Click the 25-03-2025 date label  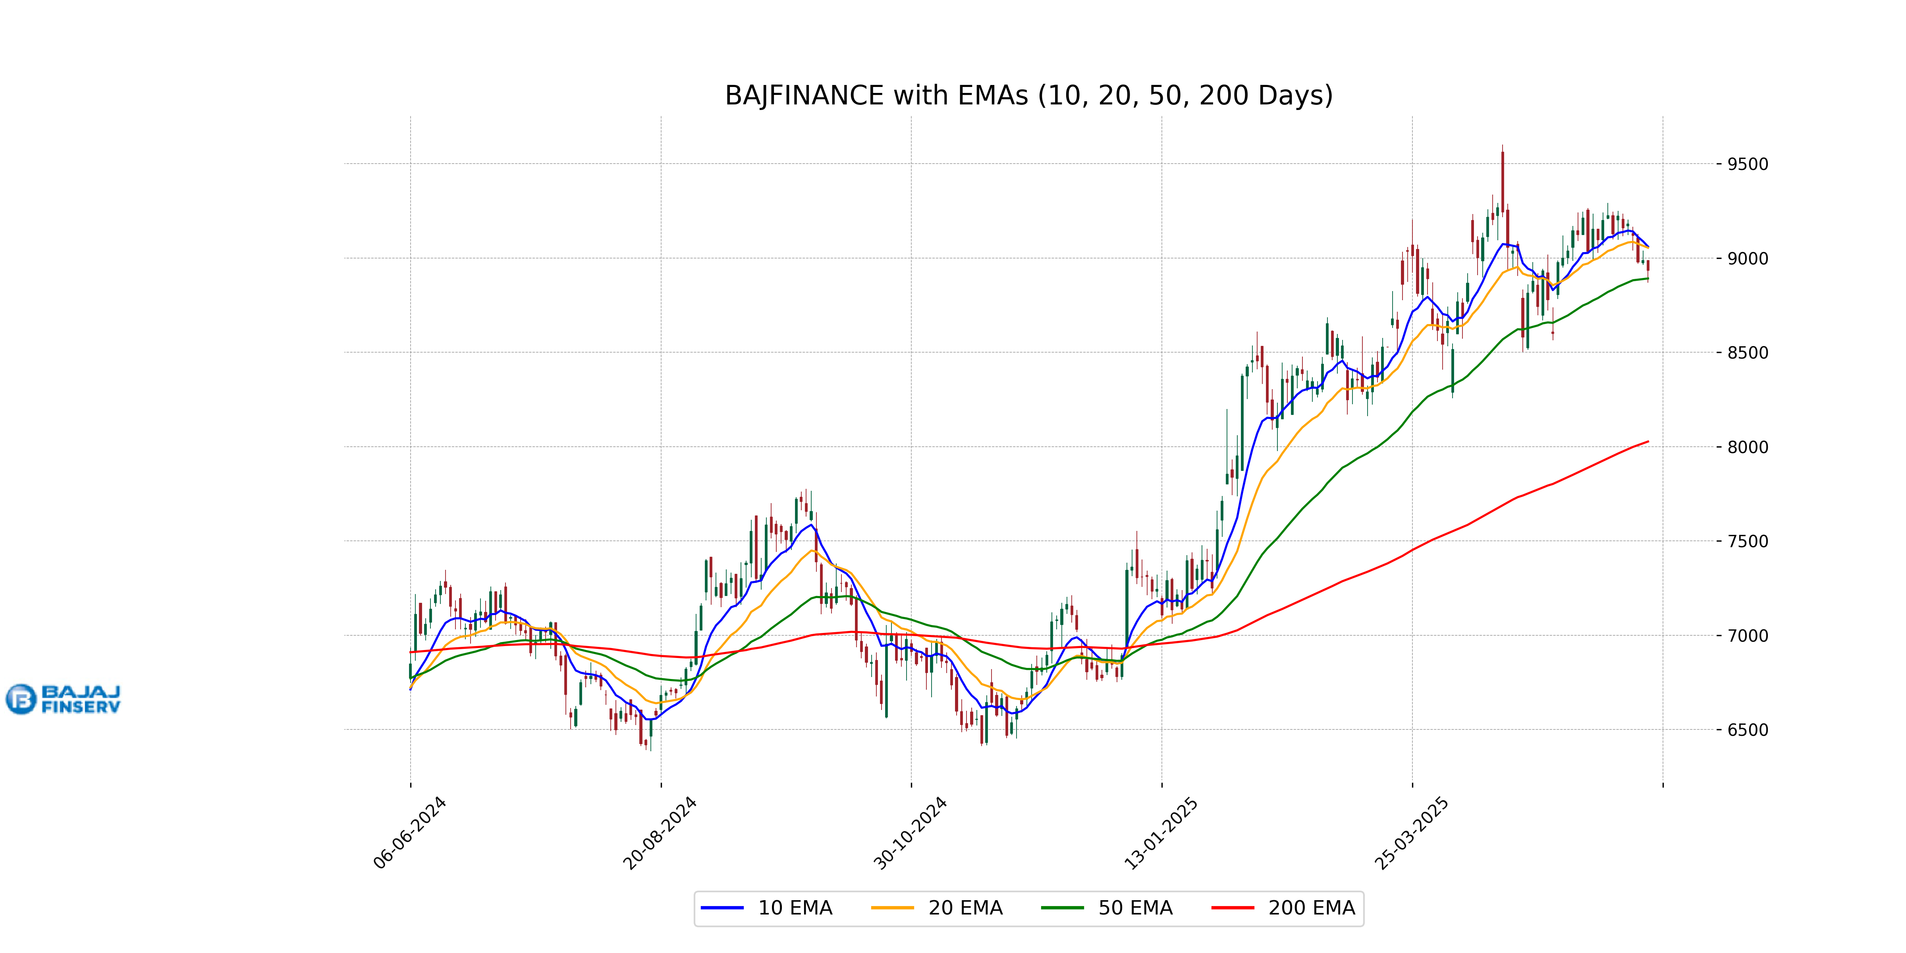1411,833
